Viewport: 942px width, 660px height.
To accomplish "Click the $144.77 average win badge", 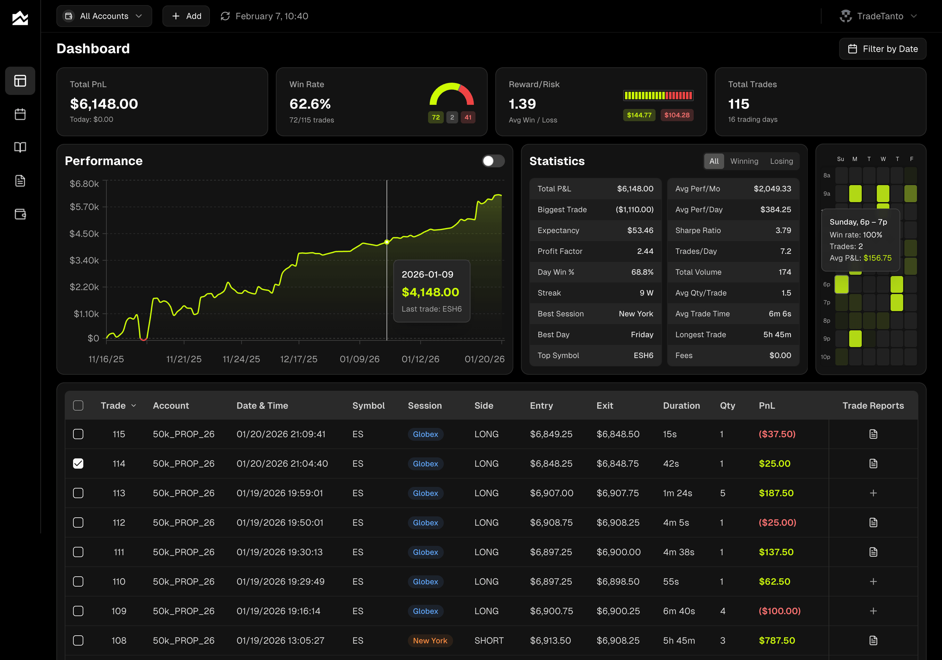I will [x=639, y=115].
